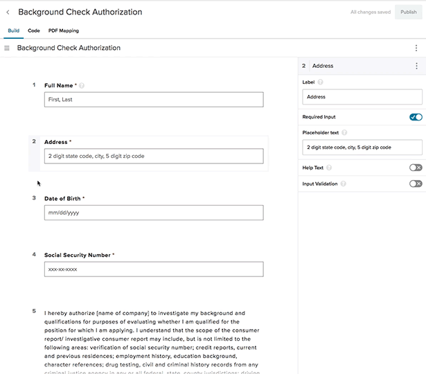Click the Social Security Number field
Image resolution: width=426 pixels, height=374 pixels.
tap(154, 269)
